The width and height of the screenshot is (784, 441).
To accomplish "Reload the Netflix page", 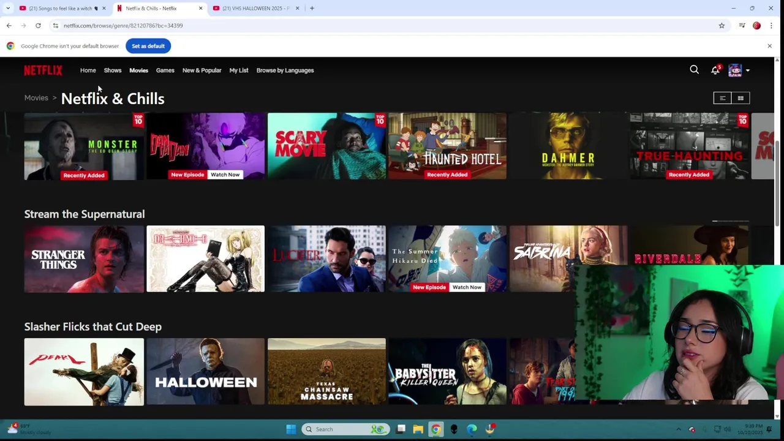I will tap(38, 26).
